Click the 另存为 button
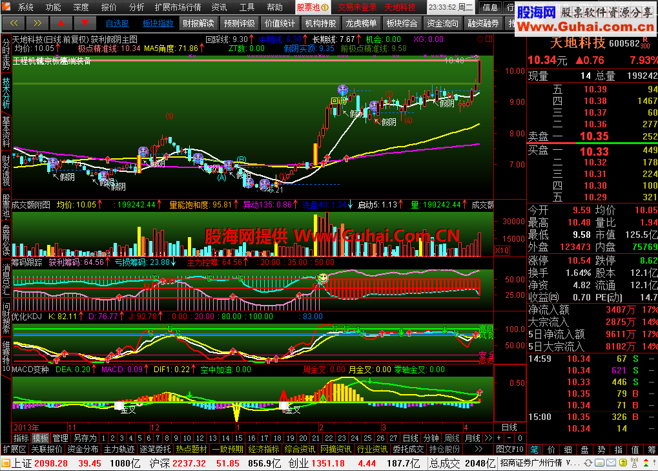Viewport: 658px width, 471px height. tap(85, 438)
